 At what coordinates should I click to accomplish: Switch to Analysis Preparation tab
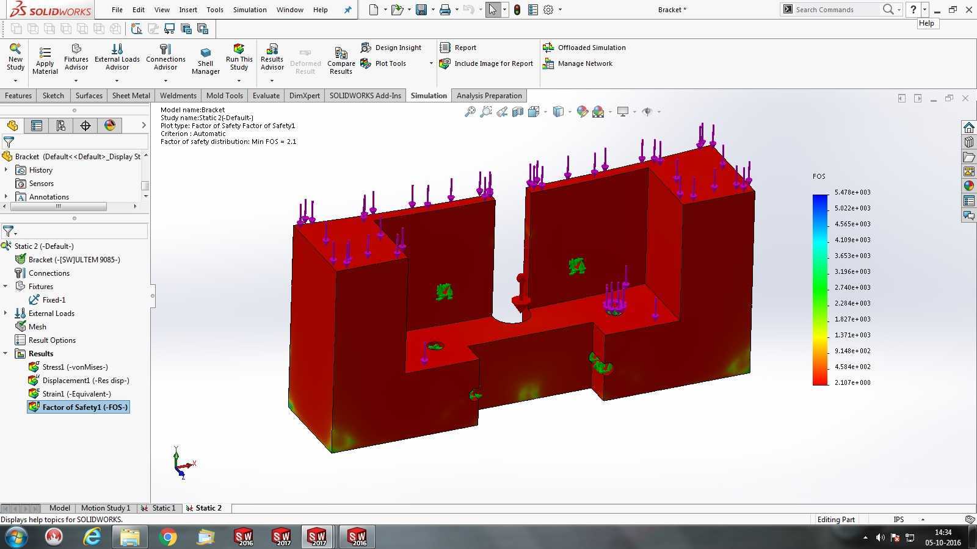tap(489, 96)
